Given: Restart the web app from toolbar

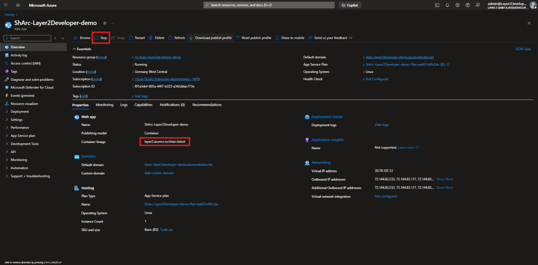Looking at the screenshot, I should [136, 38].
